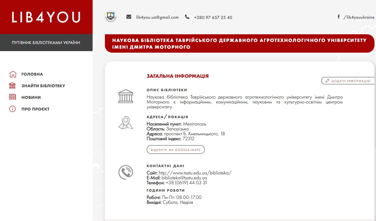Click the envelope email icon

(129, 17)
